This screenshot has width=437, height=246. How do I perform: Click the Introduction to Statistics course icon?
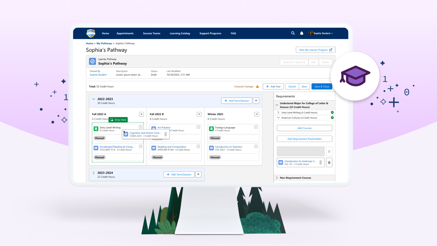pyautogui.click(x=212, y=148)
